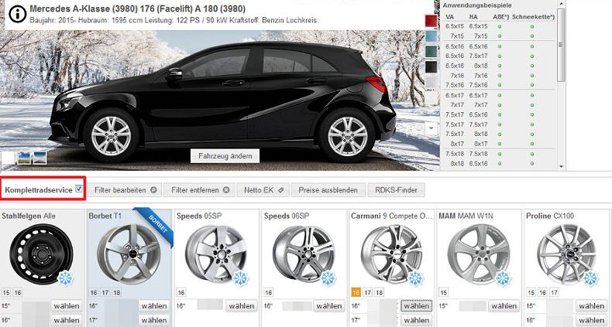Click wählen for Borbet T1 17" row

(x=154, y=320)
